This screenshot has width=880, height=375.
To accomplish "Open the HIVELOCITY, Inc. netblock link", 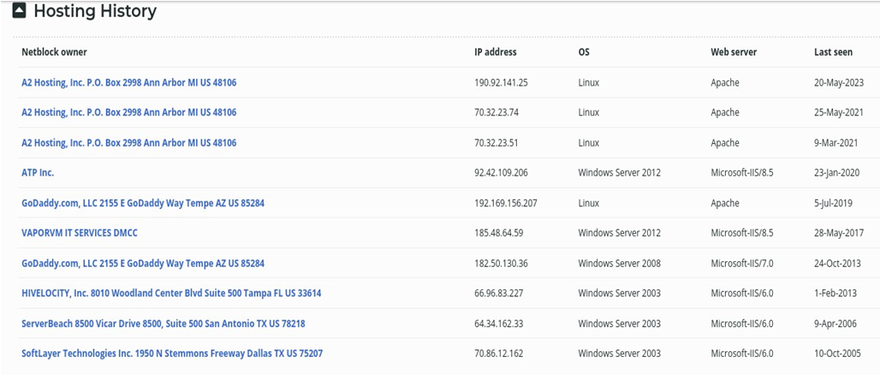I will point(171,293).
